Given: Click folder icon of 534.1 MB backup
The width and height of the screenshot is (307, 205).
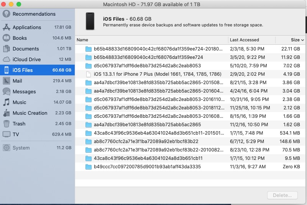Looking at the screenshot, I should (89, 133).
